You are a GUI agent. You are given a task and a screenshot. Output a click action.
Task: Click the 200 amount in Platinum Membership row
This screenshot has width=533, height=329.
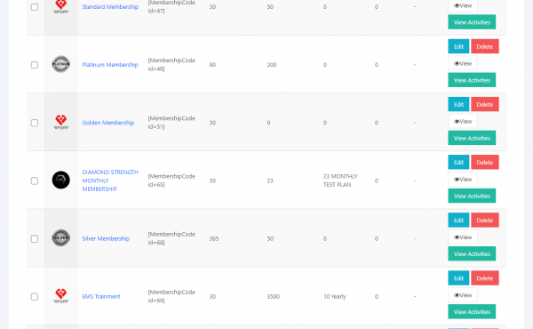(272, 65)
